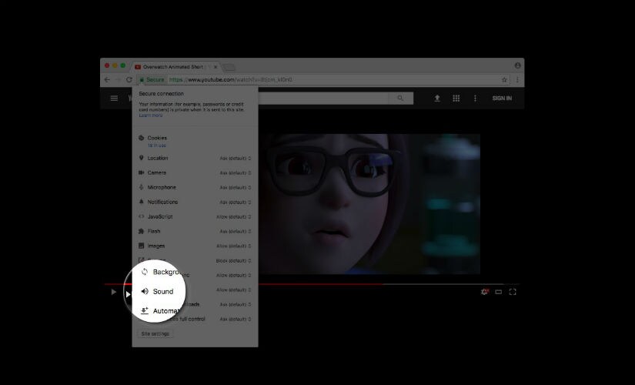Open the Chrome three-dot menu
635x385 pixels.
point(517,80)
